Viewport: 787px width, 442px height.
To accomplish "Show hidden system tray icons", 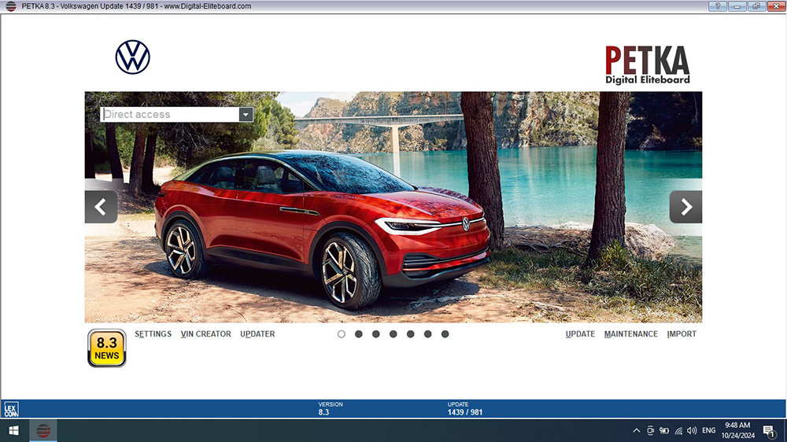I will click(x=637, y=430).
